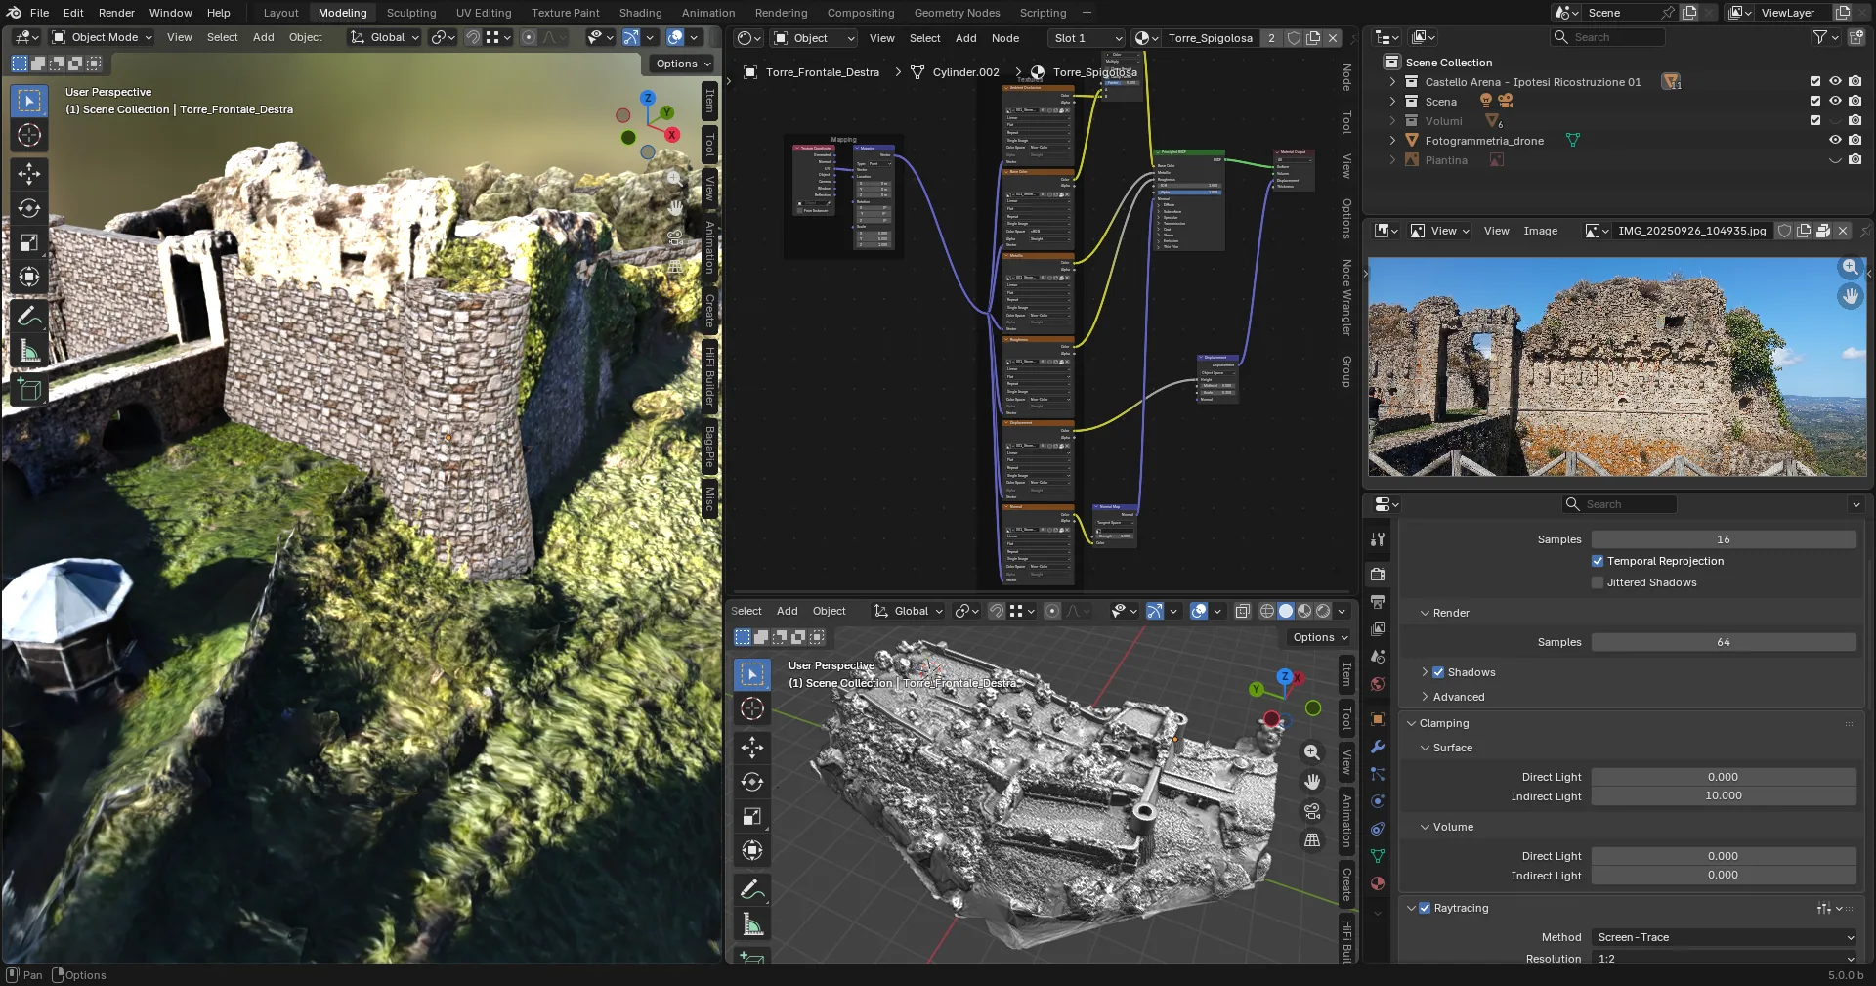Open the View Layer properties tab icon

[x=1378, y=629]
